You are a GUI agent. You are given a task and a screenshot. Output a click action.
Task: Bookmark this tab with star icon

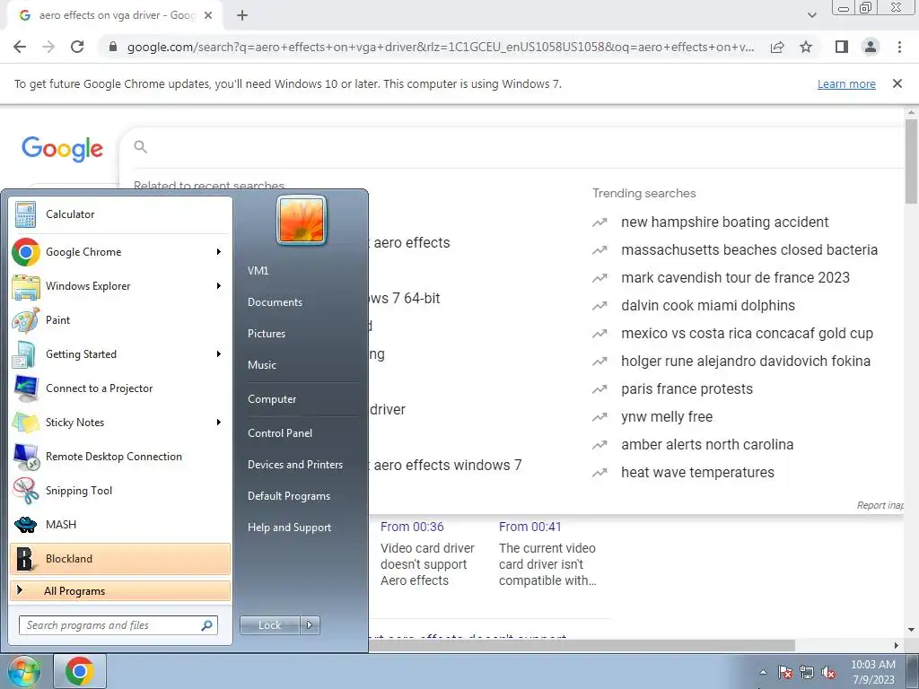click(x=806, y=47)
